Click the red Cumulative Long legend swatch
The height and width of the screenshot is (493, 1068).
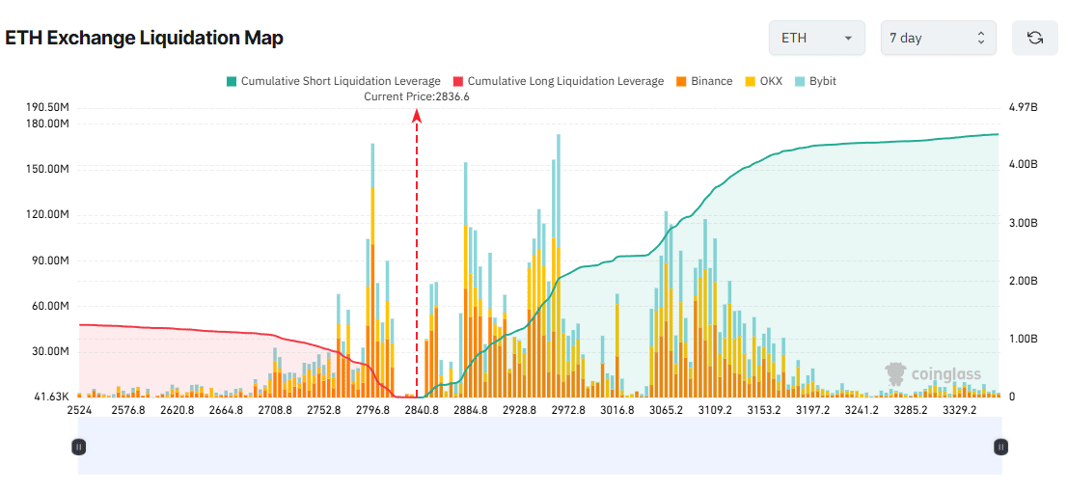click(458, 81)
